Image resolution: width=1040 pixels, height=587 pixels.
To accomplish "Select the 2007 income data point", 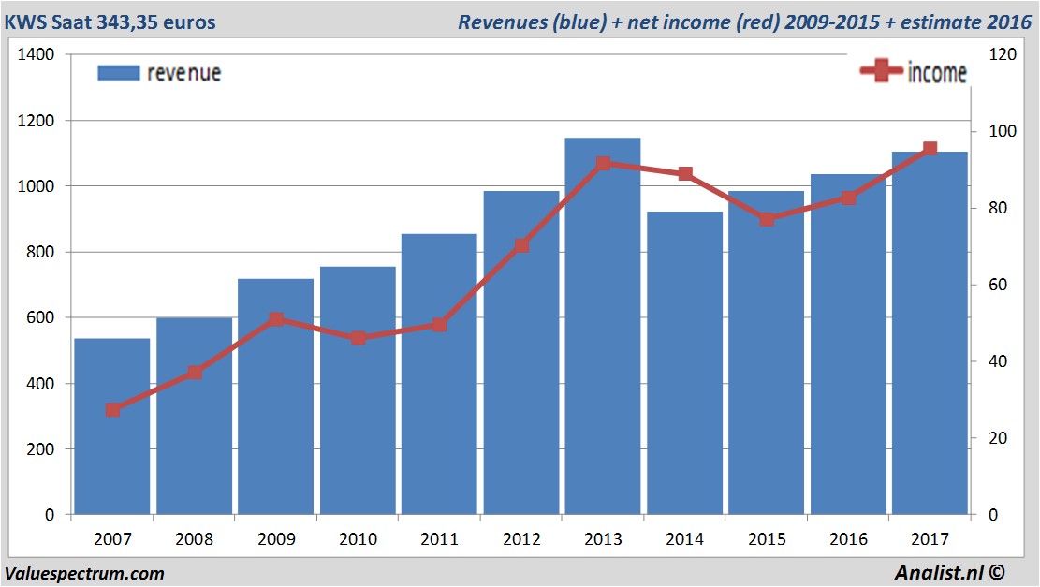I will point(113,410).
